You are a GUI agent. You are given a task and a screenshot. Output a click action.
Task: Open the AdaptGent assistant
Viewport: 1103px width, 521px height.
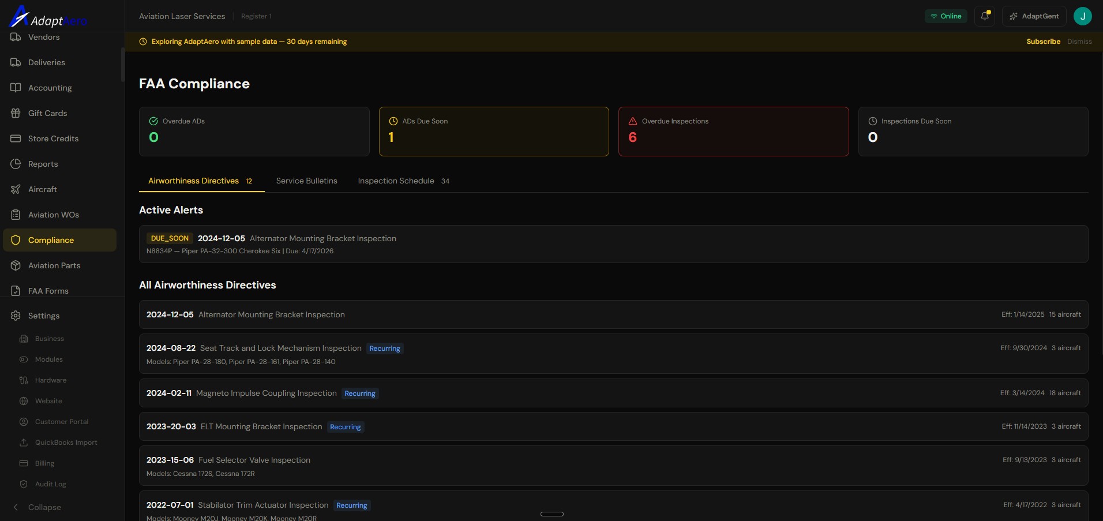click(1034, 16)
